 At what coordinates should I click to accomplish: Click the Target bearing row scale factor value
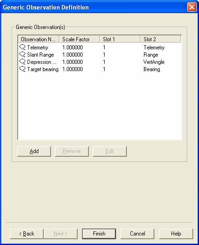[x=73, y=69]
